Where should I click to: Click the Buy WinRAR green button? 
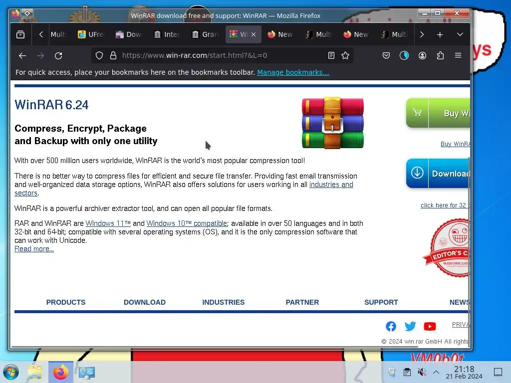(438, 113)
